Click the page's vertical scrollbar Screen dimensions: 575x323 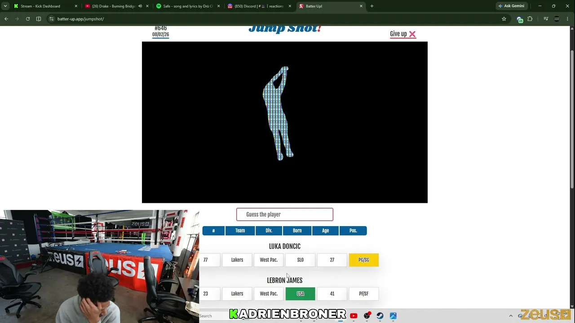pos(572,119)
